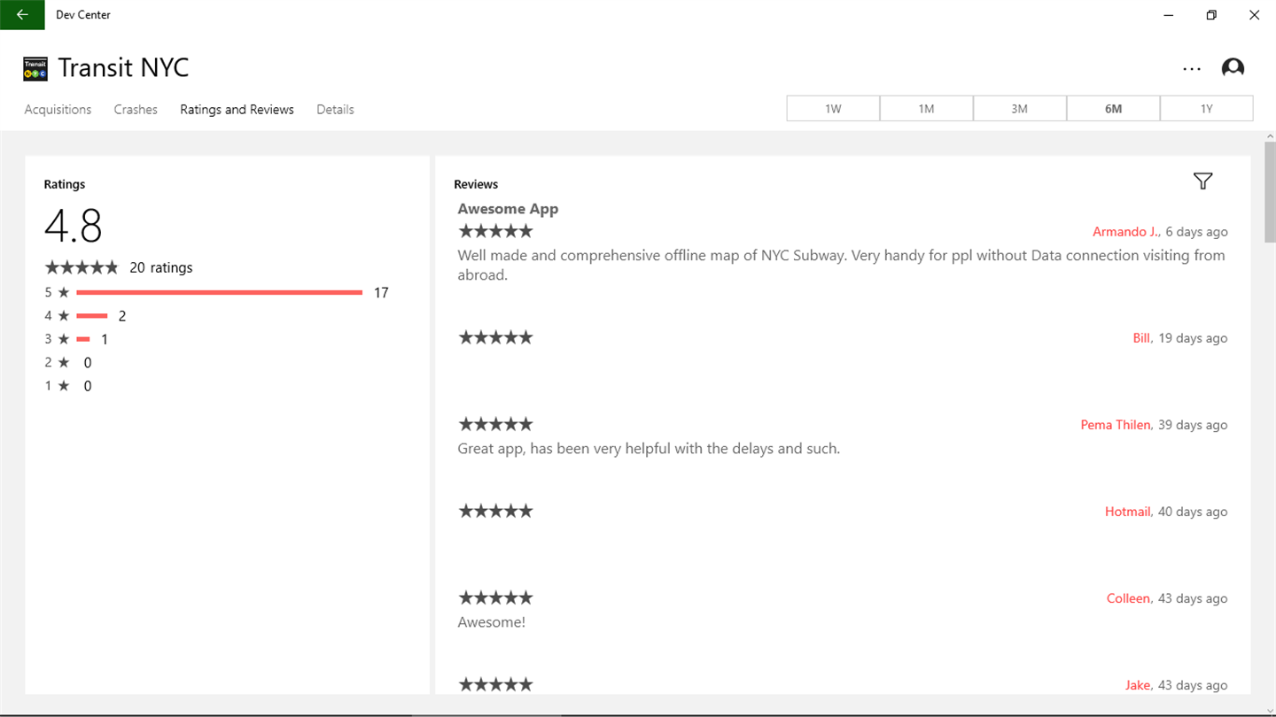This screenshot has height=717, width=1276.
Task: Click the scrollbar up arrow
Action: (1270, 137)
